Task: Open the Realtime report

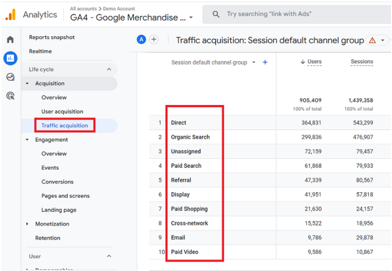Action: click(x=40, y=51)
